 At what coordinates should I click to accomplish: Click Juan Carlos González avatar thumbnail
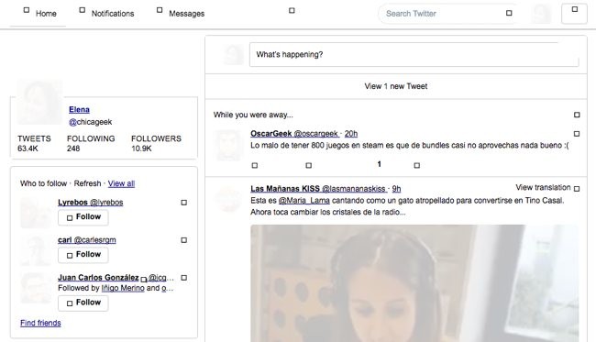[36, 289]
